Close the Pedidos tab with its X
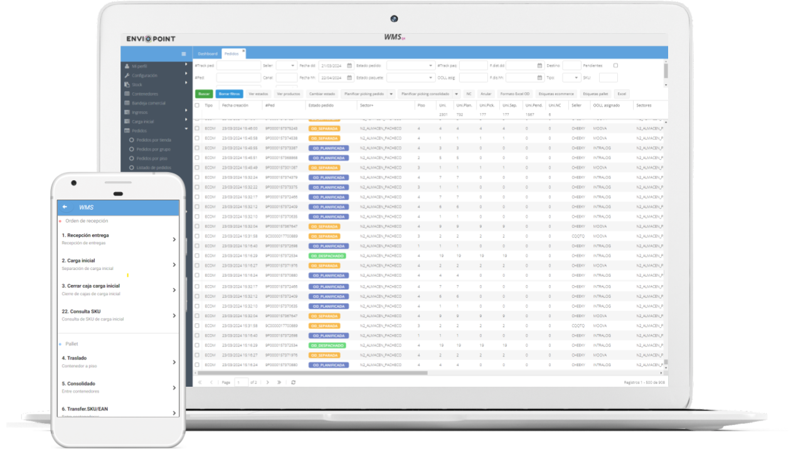The height and width of the screenshot is (452, 803). click(243, 51)
